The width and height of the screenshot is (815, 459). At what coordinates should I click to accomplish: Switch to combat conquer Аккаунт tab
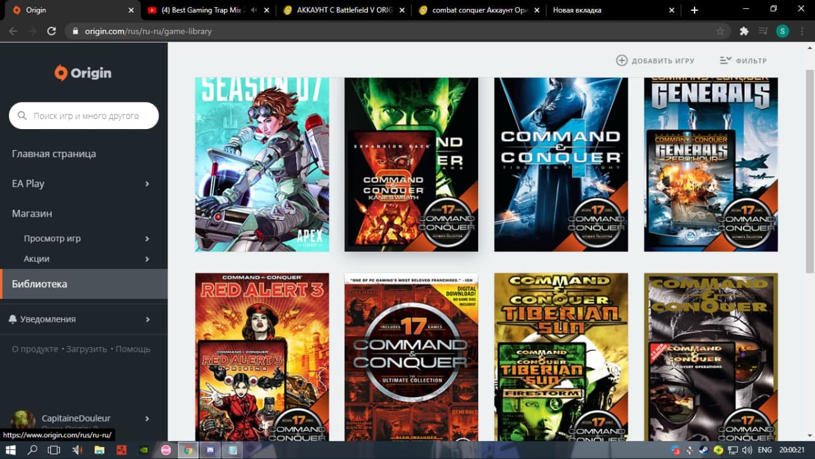click(x=479, y=10)
